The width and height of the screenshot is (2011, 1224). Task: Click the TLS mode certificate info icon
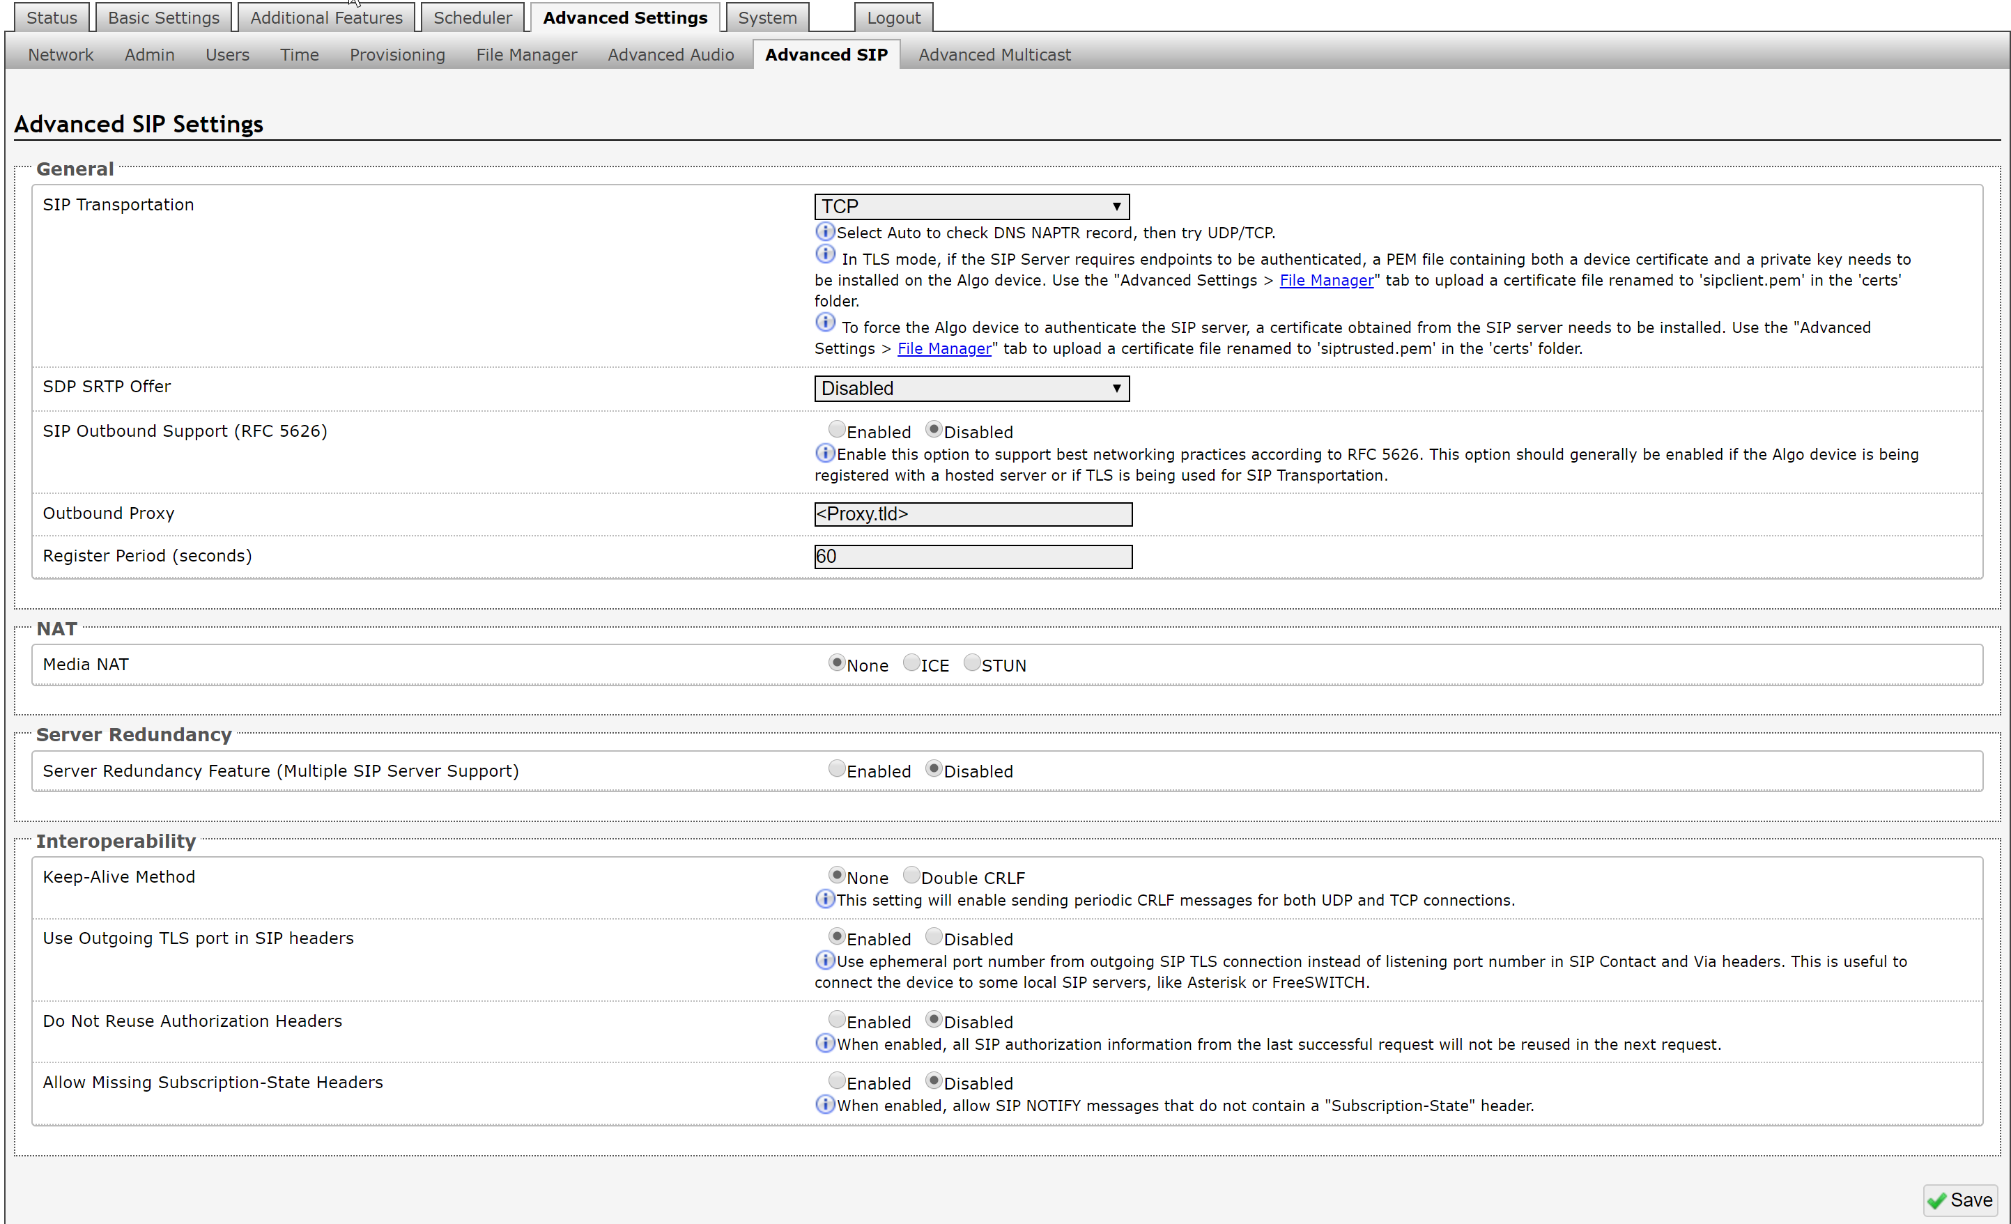click(x=824, y=254)
